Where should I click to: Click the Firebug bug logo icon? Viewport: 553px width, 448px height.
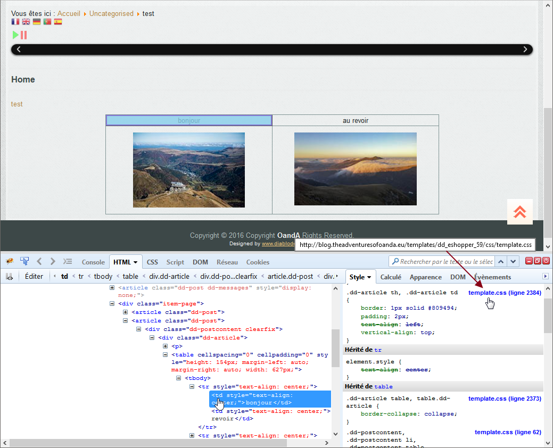tap(9, 261)
